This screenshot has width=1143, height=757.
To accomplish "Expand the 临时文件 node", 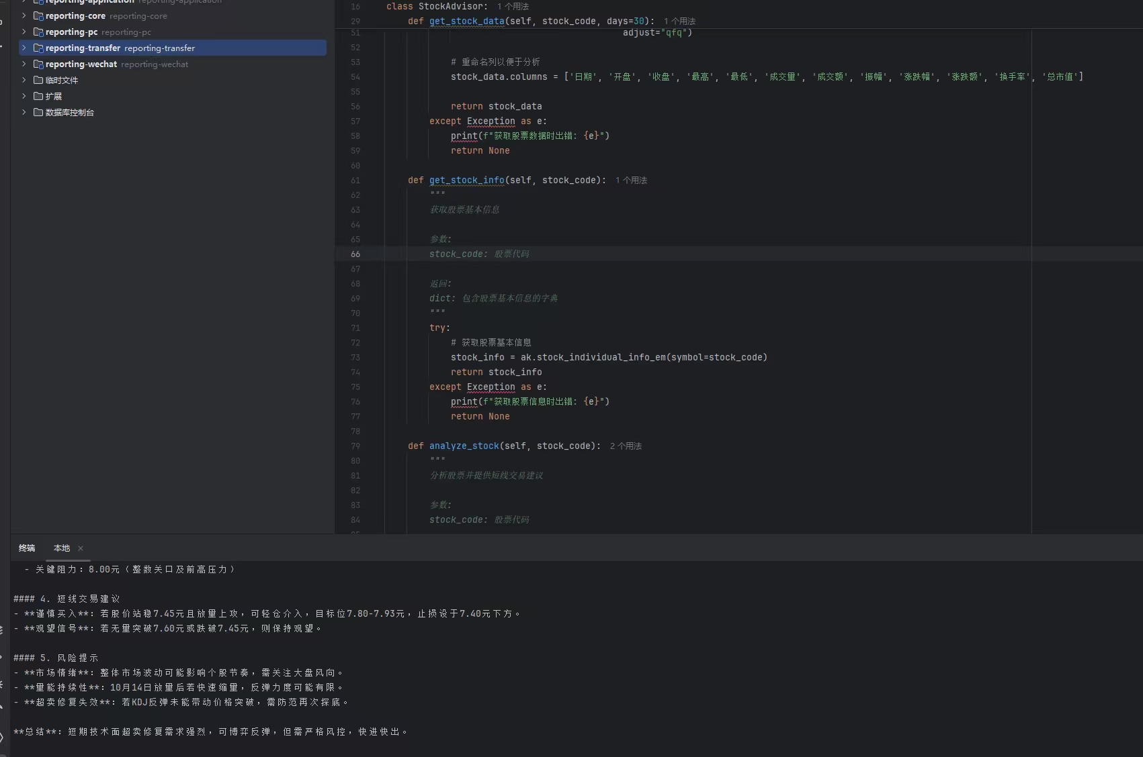I will coord(24,80).
